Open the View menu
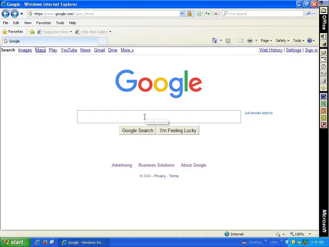The height and width of the screenshot is (247, 329). coord(28,23)
